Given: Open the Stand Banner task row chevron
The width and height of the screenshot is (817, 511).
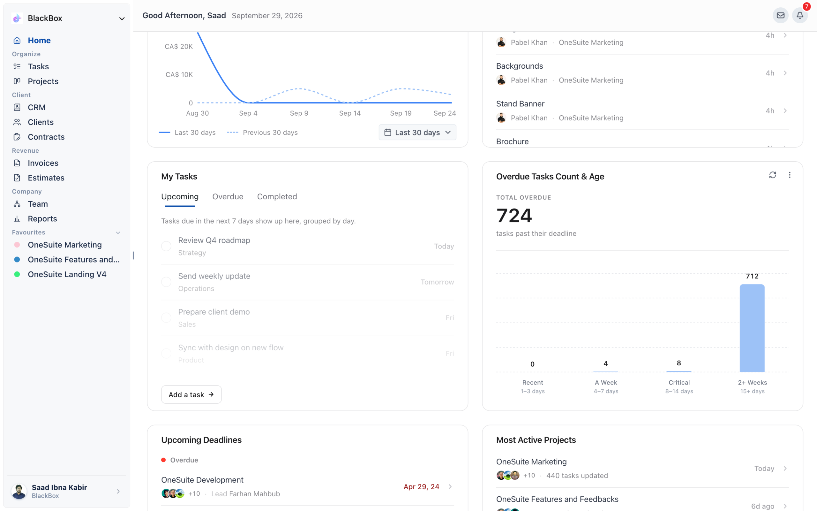Looking at the screenshot, I should (x=785, y=111).
